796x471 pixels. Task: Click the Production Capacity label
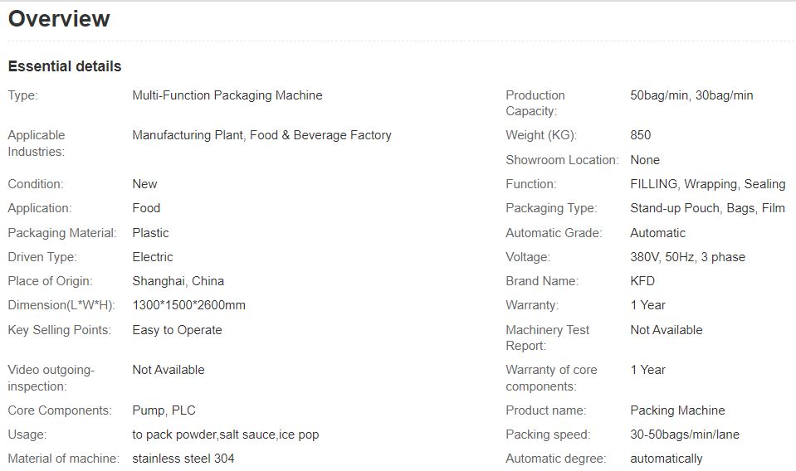[x=535, y=103]
